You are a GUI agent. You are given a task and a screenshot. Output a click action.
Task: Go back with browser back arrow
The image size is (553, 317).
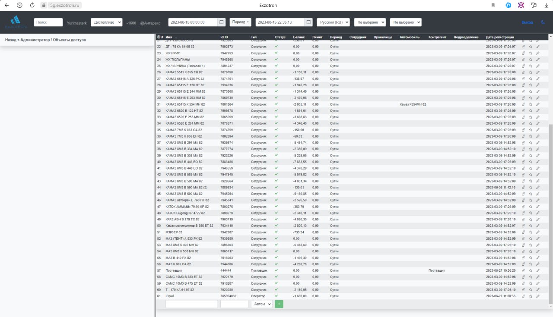6,5
